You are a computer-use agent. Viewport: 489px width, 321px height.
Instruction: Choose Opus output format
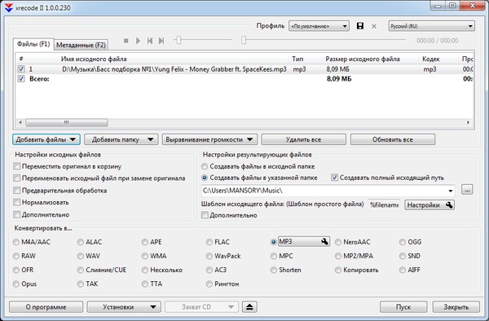[x=16, y=284]
